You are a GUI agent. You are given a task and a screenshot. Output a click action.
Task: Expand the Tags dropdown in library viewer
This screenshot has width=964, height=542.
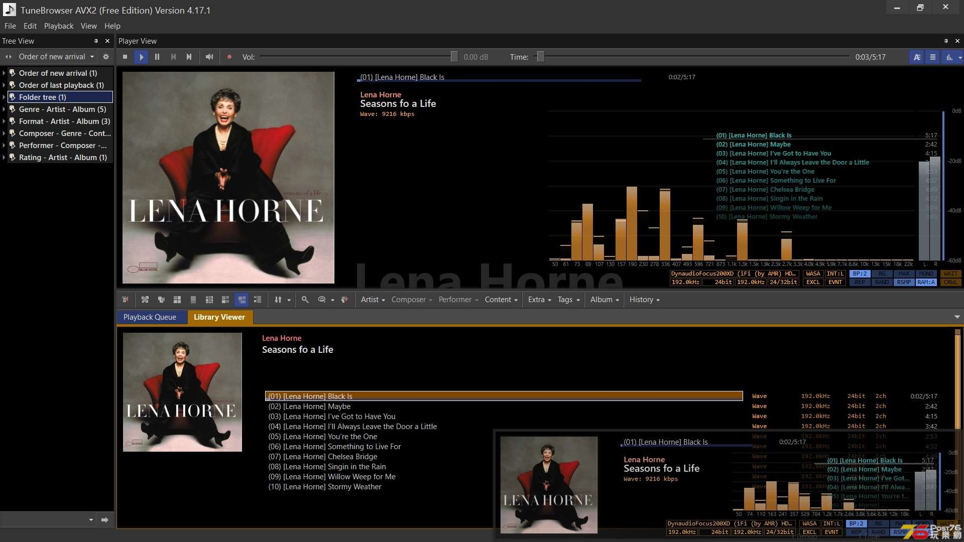[x=567, y=299]
